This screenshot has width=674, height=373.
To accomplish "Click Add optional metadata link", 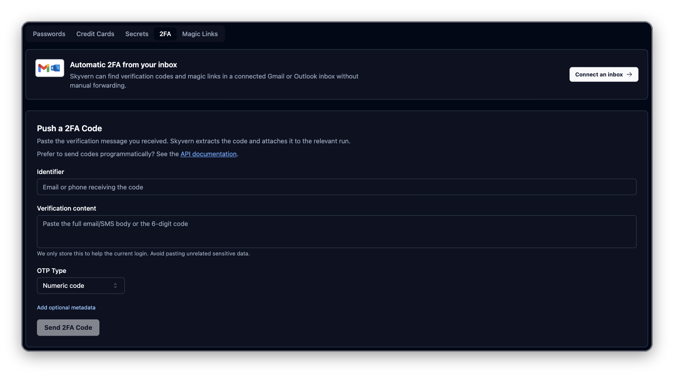I will [x=66, y=308].
